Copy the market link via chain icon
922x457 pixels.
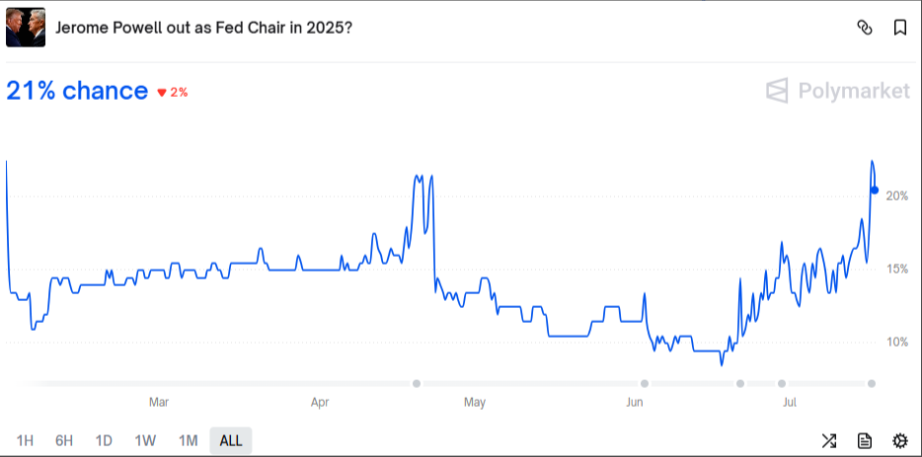[865, 28]
